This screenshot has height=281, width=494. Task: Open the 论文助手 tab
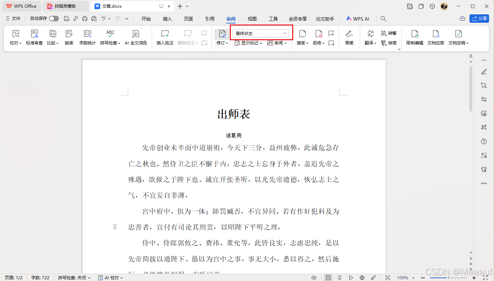(325, 19)
